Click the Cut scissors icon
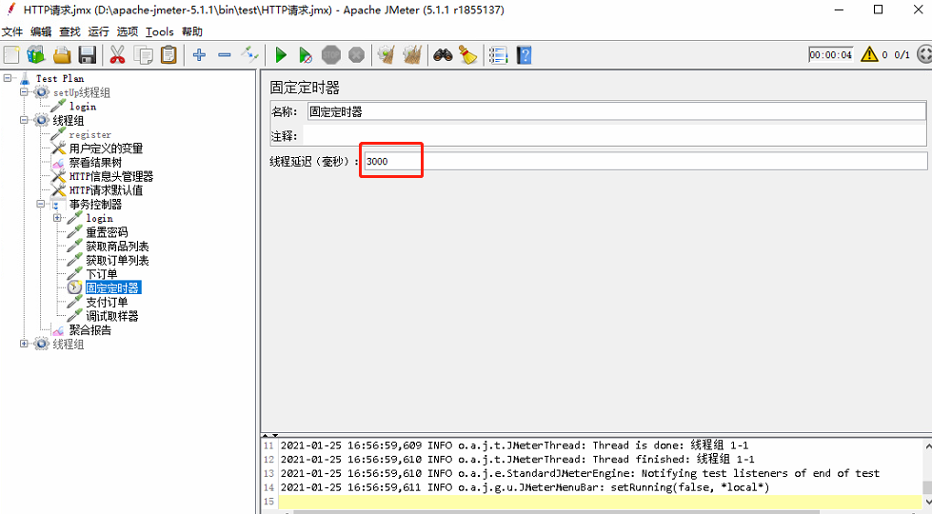932x514 pixels. [117, 55]
